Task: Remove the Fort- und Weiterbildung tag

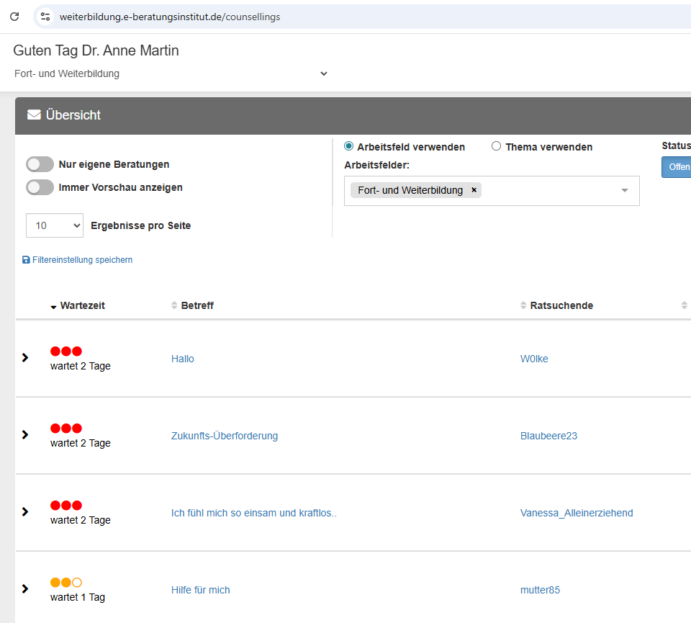Action: (x=474, y=190)
